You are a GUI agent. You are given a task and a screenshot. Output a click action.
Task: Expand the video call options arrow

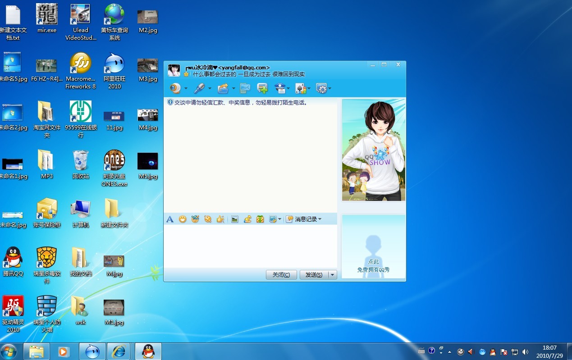186,89
